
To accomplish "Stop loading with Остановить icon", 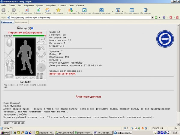I will 27,10.
